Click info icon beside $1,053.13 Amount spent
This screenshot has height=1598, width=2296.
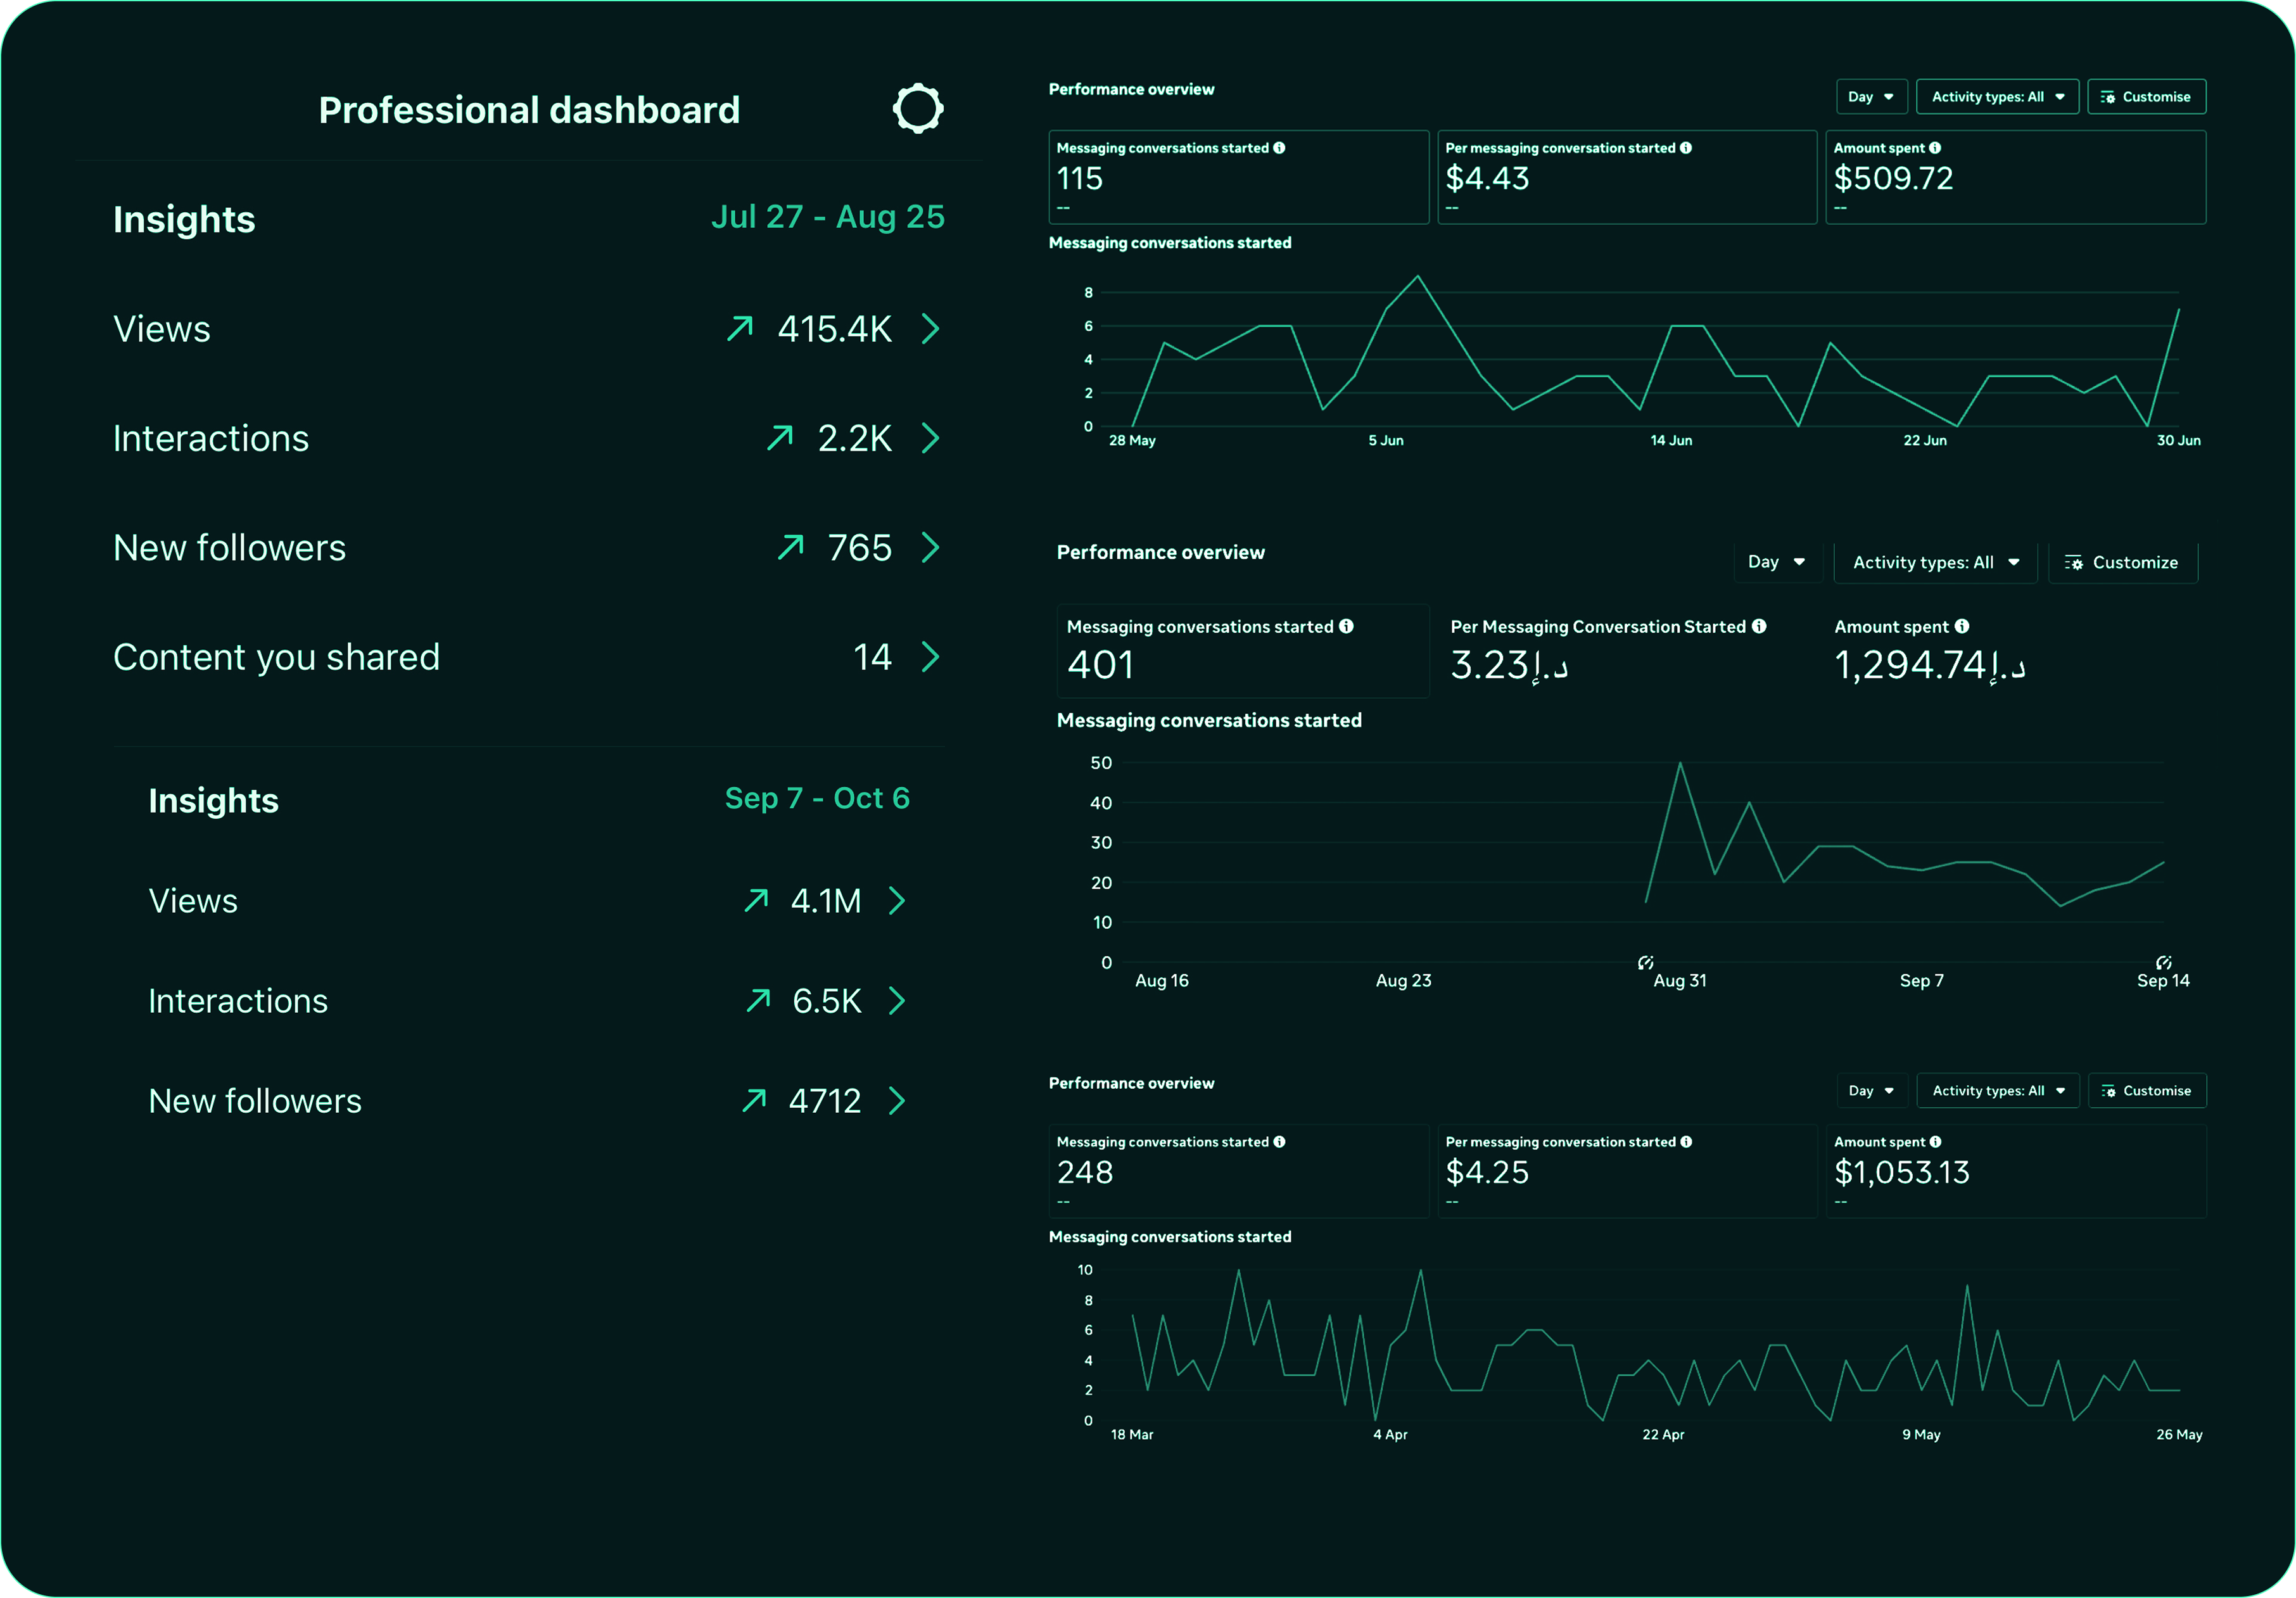(1935, 1142)
